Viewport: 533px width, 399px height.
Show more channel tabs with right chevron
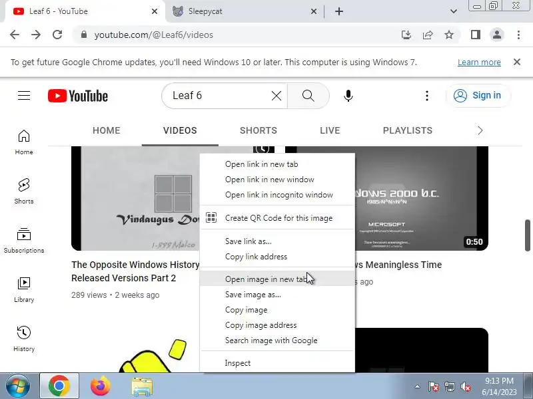click(x=480, y=130)
